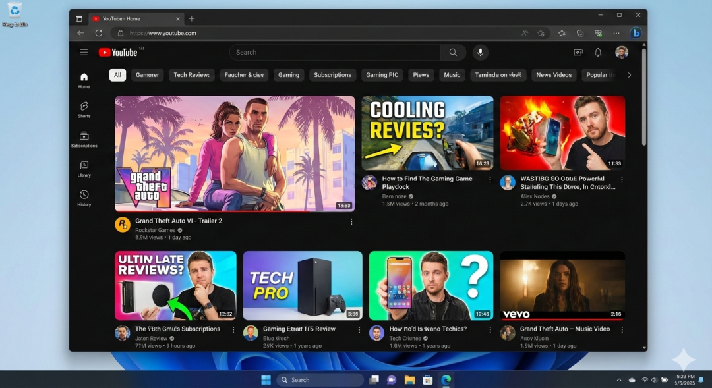Image resolution: width=712 pixels, height=388 pixels.
Task: Click the search magnifier button
Action: point(453,53)
